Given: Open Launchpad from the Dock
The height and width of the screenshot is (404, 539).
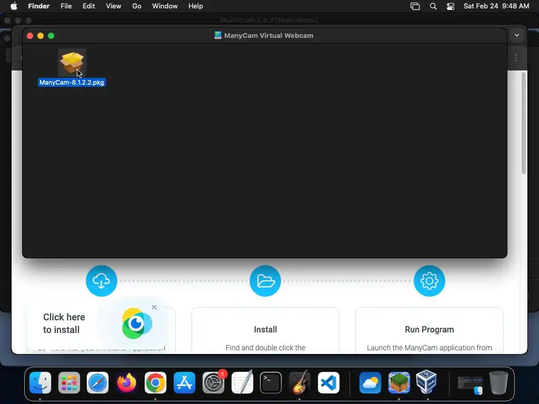Looking at the screenshot, I should point(69,382).
